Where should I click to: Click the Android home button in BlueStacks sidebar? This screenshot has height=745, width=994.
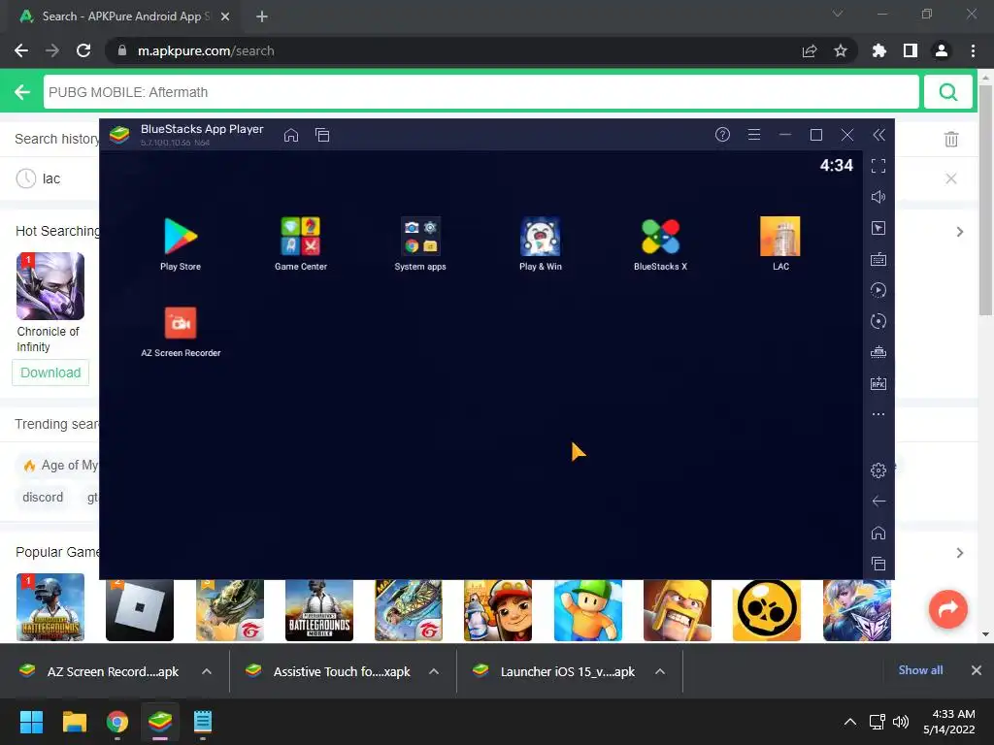878,533
